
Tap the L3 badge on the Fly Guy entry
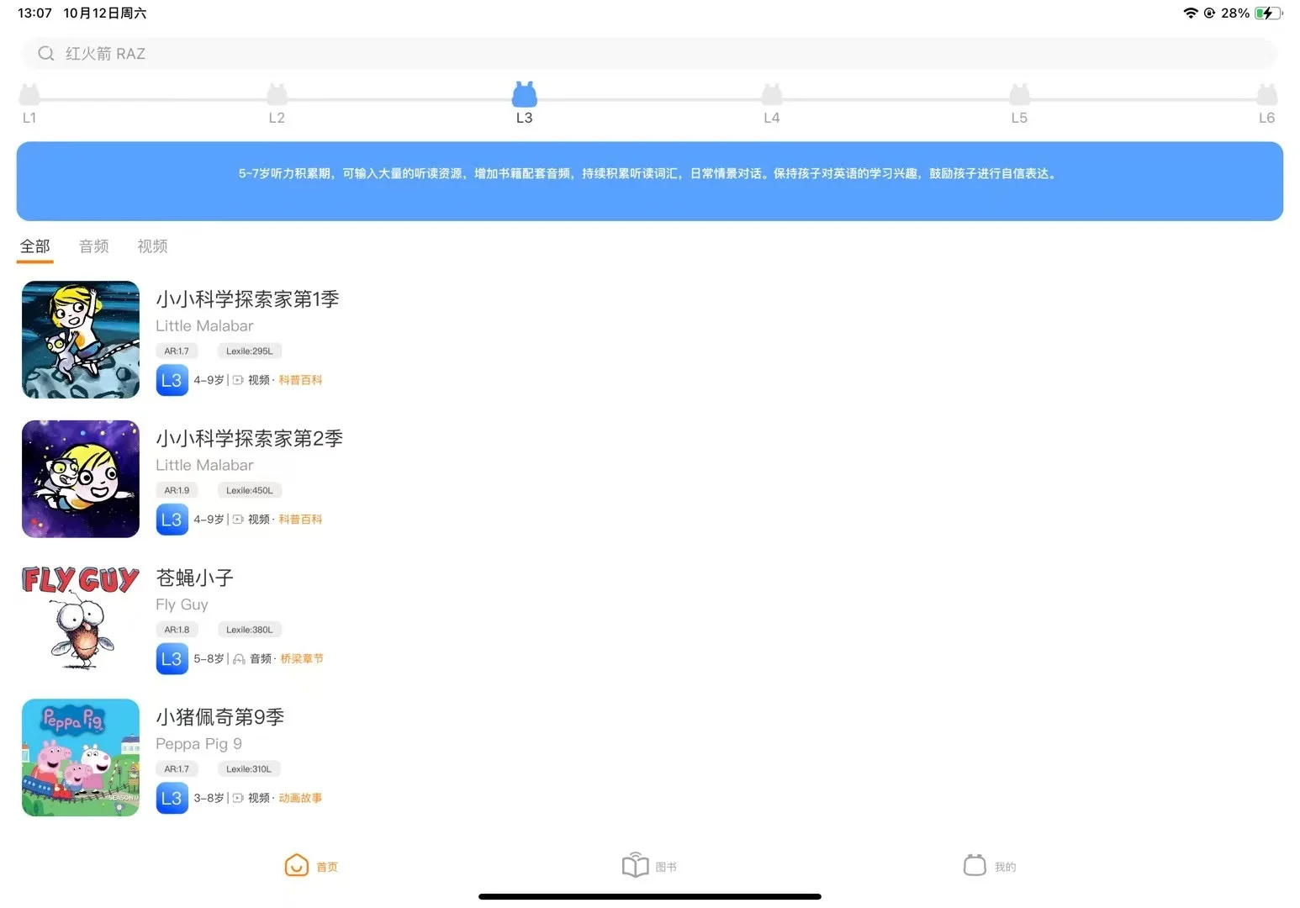coord(172,658)
